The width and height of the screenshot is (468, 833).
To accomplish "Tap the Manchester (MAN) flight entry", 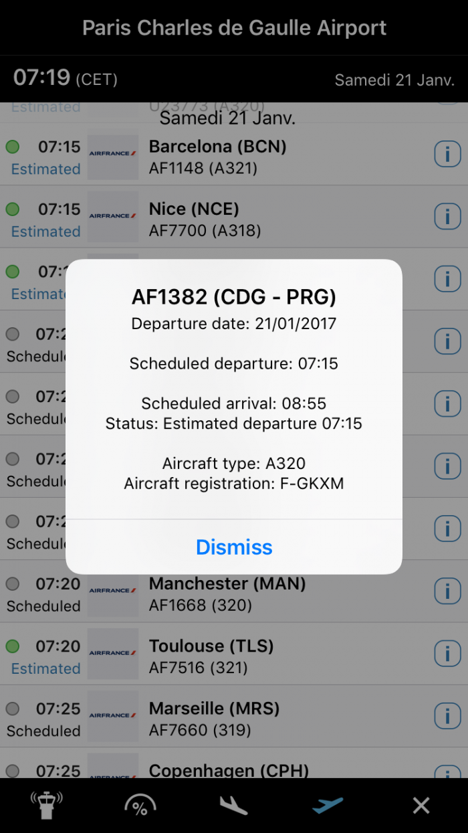I will click(267, 593).
